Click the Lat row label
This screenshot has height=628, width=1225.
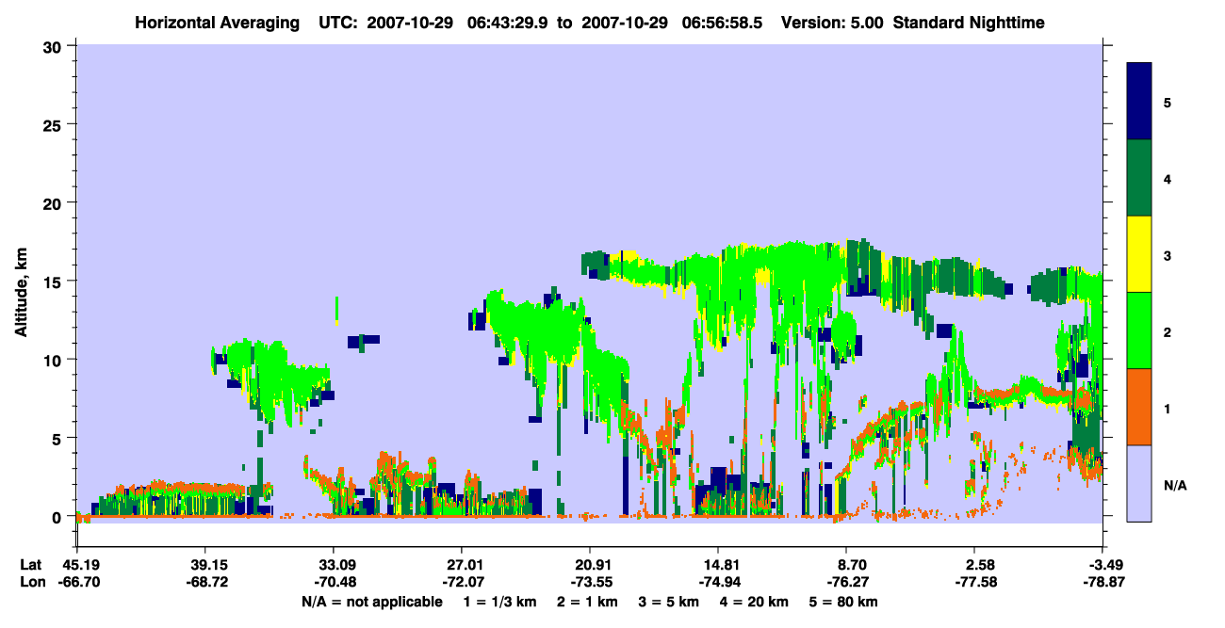(x=30, y=565)
